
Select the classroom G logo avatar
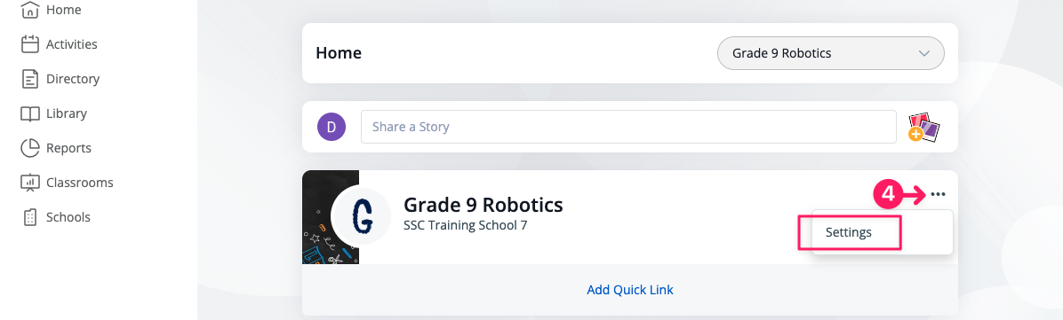tap(361, 215)
